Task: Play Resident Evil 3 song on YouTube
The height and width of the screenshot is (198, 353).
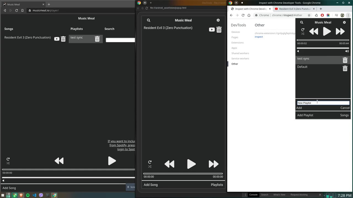Action: coord(212,29)
